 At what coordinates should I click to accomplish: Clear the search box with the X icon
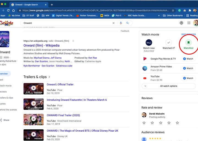tap(114, 23)
